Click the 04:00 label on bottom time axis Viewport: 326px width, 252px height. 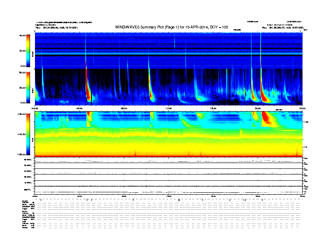click(x=79, y=196)
